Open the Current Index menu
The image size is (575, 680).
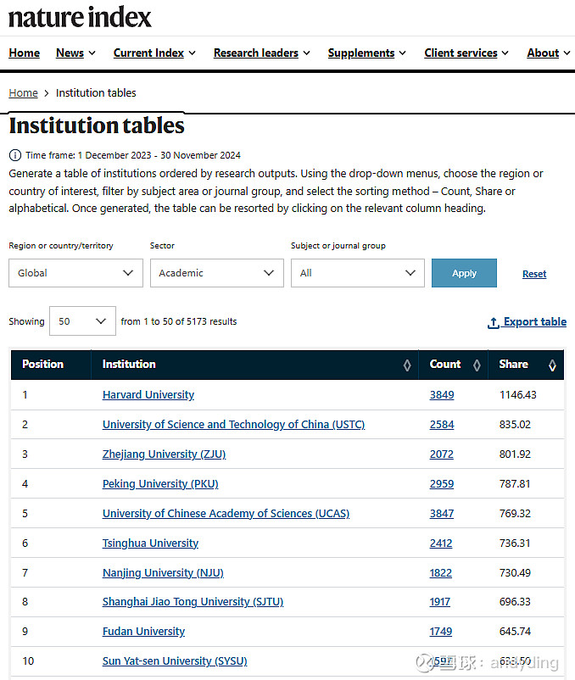[x=154, y=53]
